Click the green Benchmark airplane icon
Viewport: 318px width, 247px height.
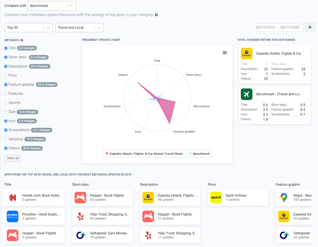[246, 94]
